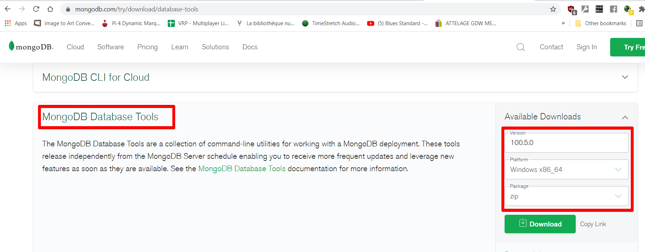Open the wrench extension icon
Image resolution: width=645 pixels, height=252 pixels.
coord(585,9)
